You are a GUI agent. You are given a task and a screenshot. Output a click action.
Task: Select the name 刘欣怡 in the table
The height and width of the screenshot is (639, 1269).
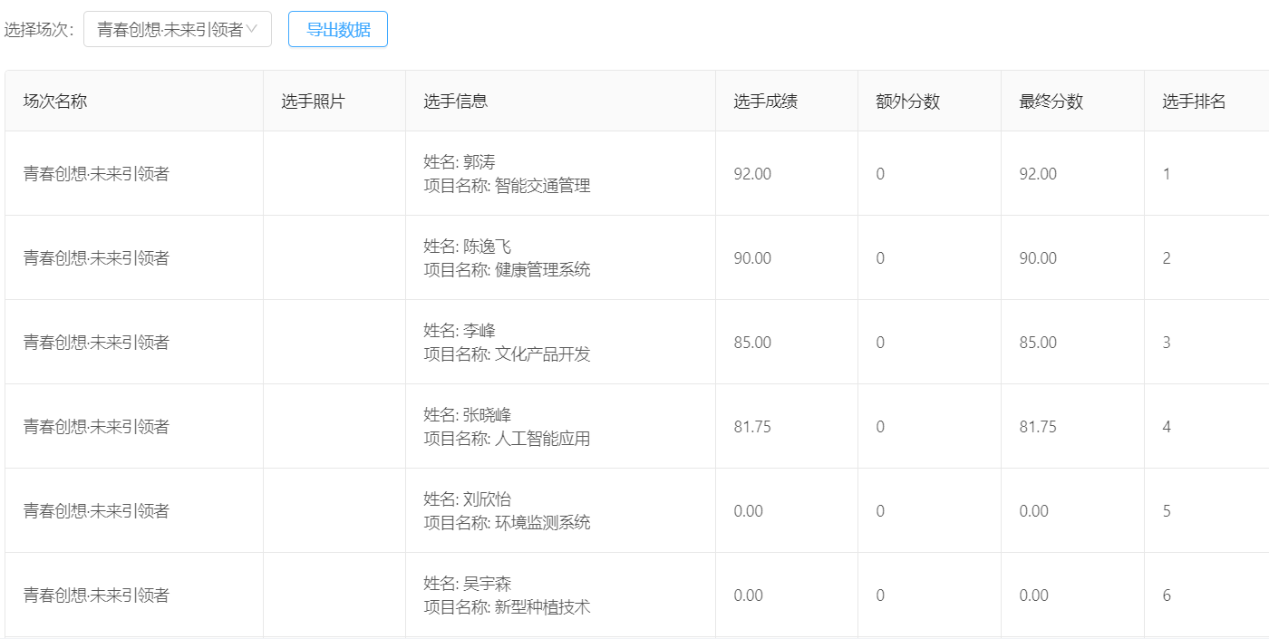coord(488,499)
